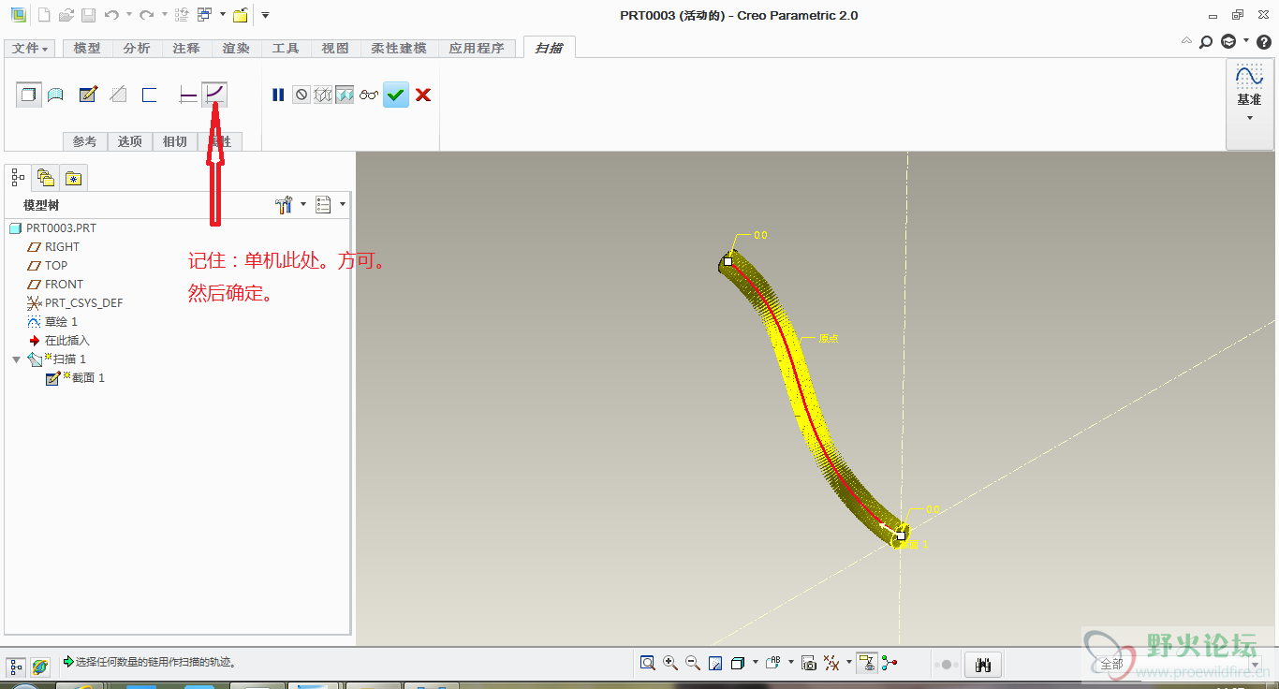This screenshot has height=689, width=1279.
Task: Click the New file icon
Action: tap(43, 15)
